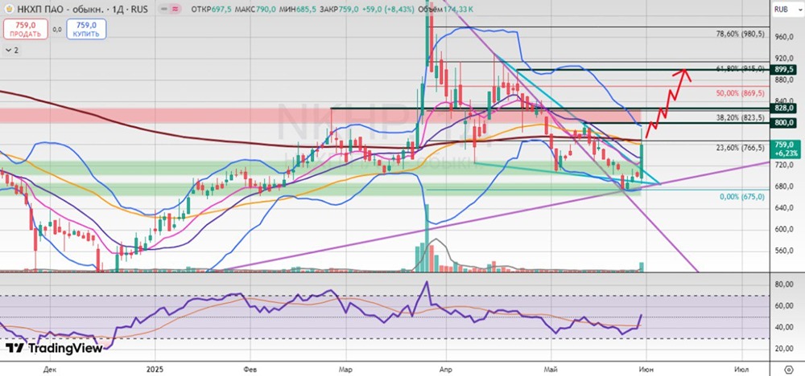Click the 720,0 tick on the price scale
Screen dimensions: 805x376
pyautogui.click(x=786, y=165)
